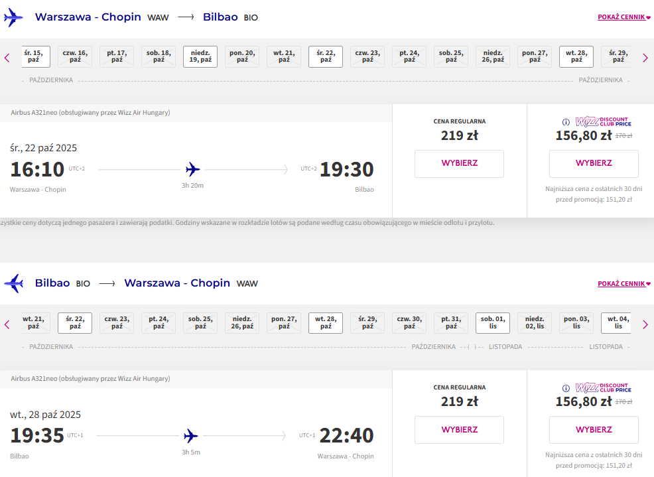
Task: Show earlier outbound dates with left arrow
Action: coord(7,58)
